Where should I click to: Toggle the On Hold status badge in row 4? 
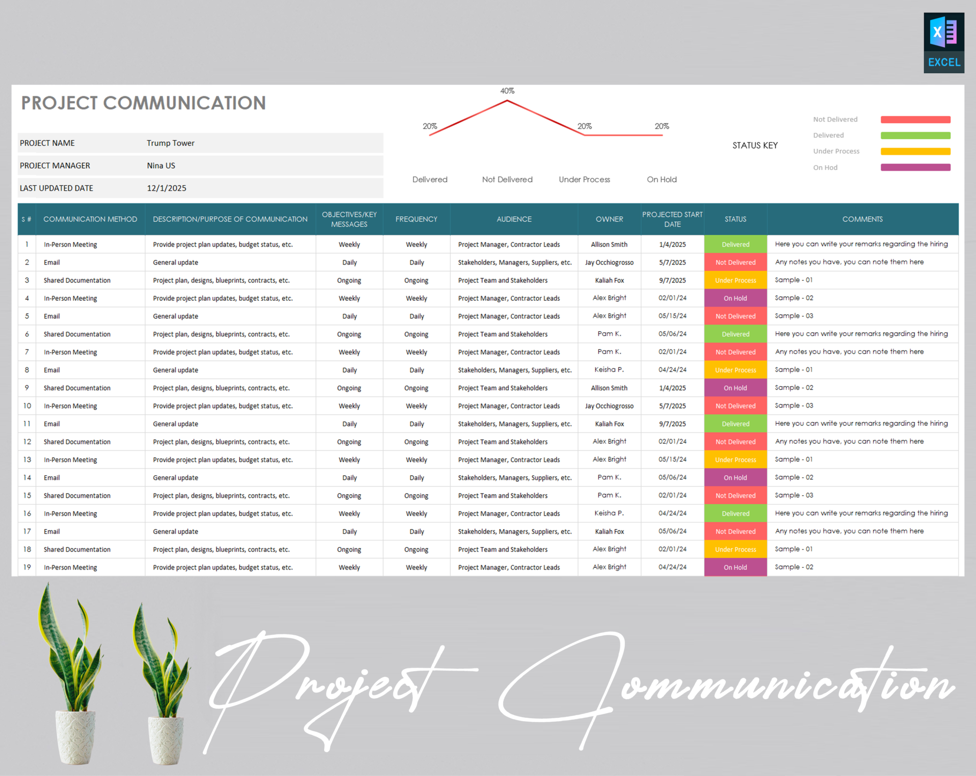coord(735,298)
